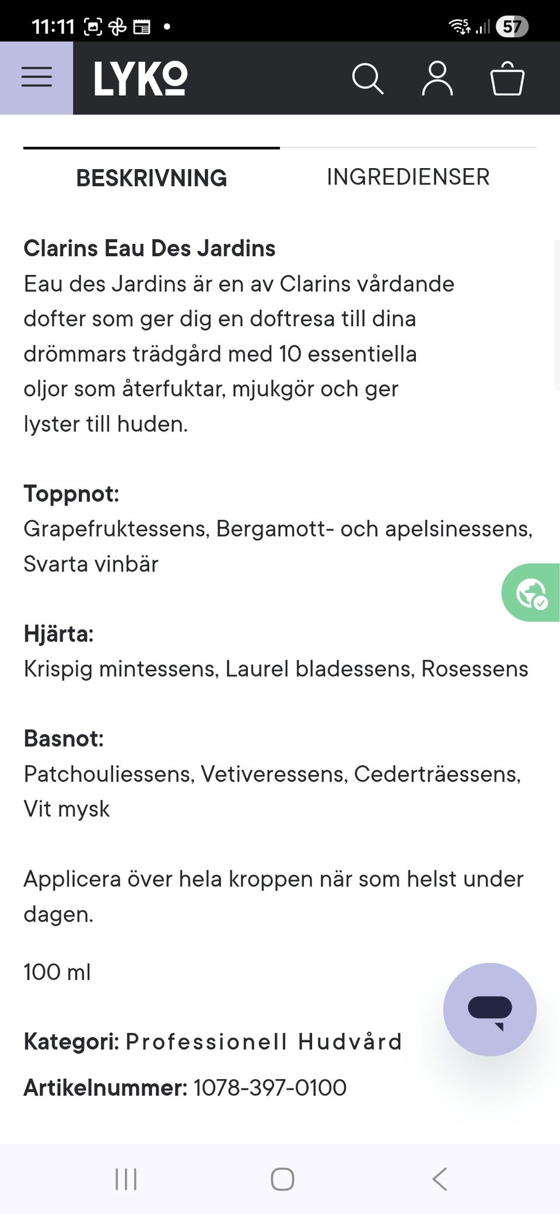This screenshot has height=1214, width=560.
Task: Switch to the Ingredienser tab
Action: [x=408, y=177]
